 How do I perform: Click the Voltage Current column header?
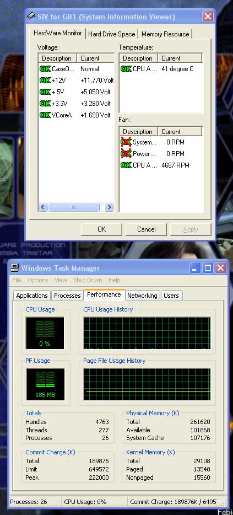[x=95, y=58]
